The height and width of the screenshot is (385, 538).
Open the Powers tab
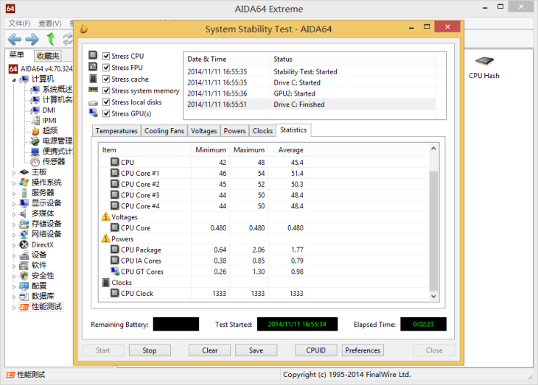click(234, 130)
